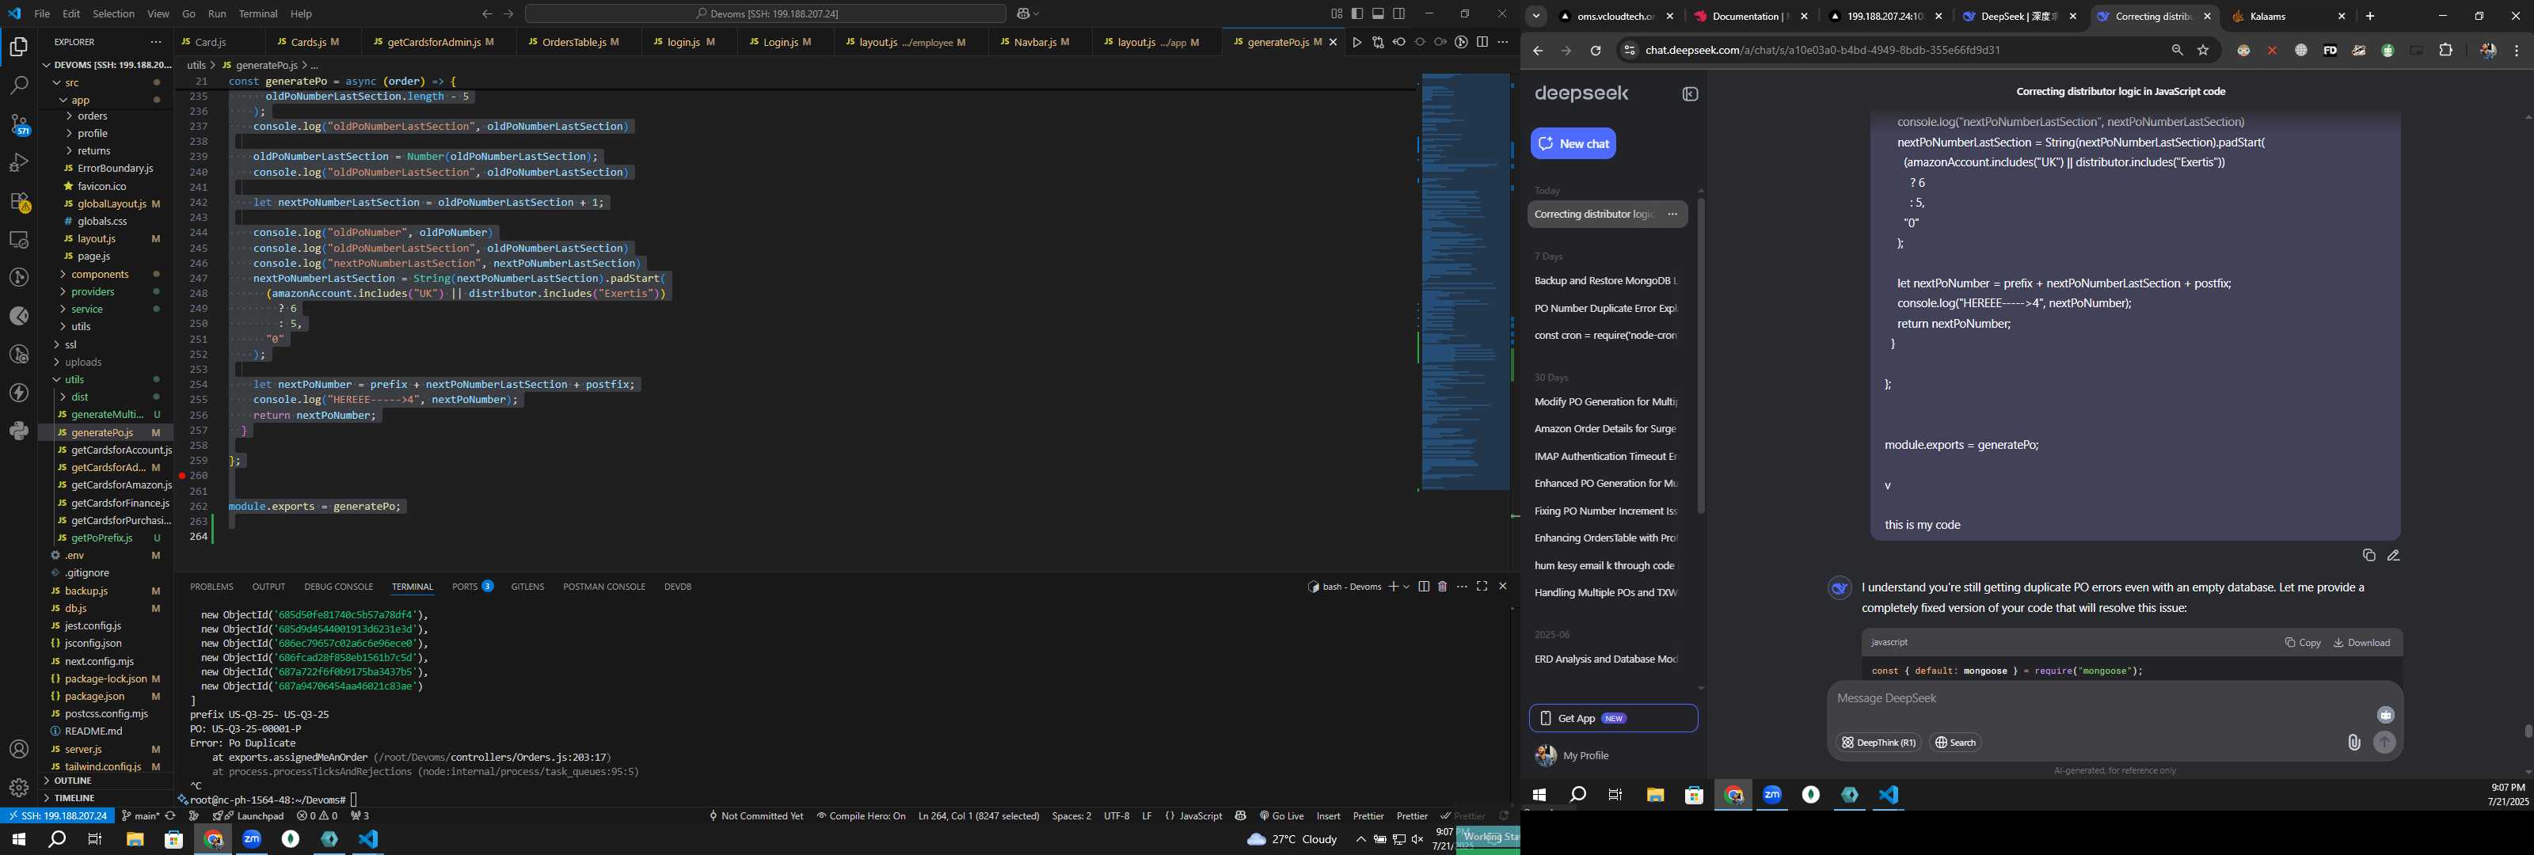Open the Manage gear in VS Code
Screen dimensions: 2534x855
coord(19,788)
